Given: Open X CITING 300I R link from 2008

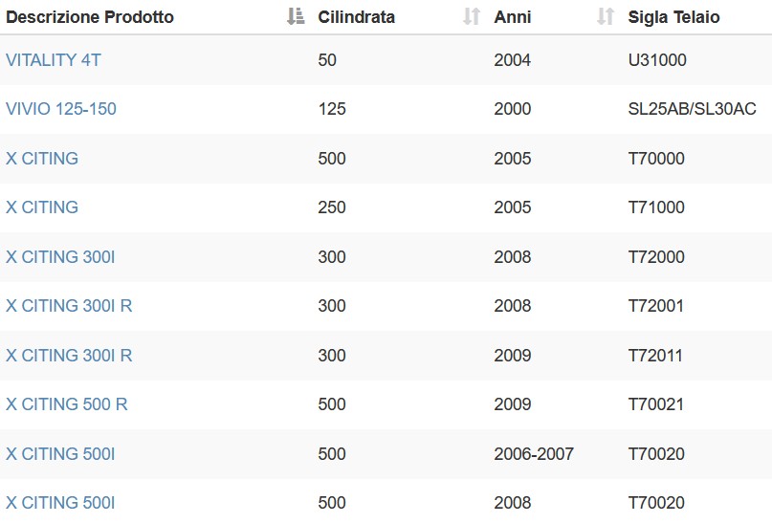Looking at the screenshot, I should [69, 306].
